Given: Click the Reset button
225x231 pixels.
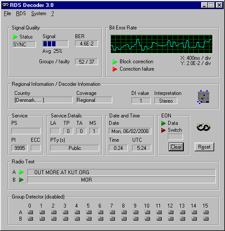Looking at the screenshot, I should point(204,147).
